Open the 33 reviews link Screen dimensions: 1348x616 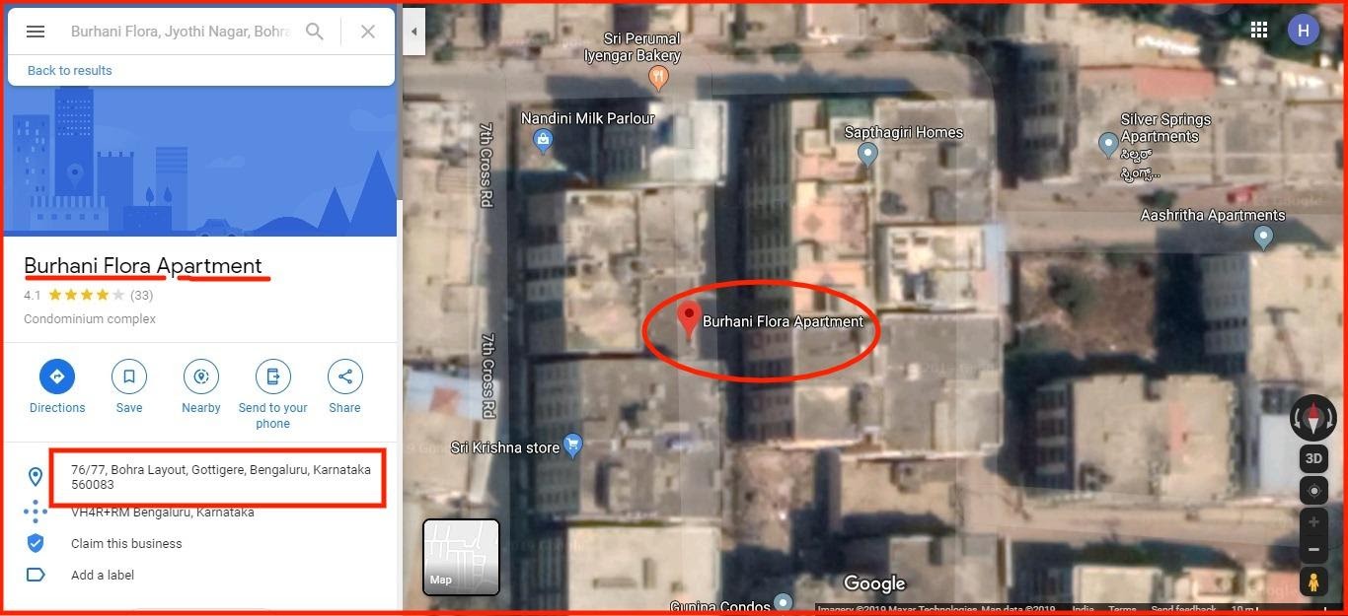[141, 295]
